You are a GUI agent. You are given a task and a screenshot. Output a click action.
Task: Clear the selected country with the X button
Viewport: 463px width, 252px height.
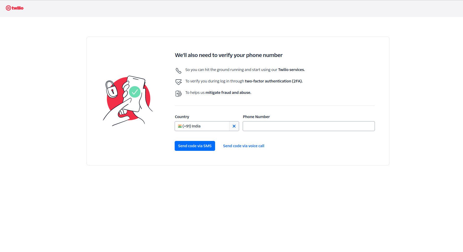click(x=234, y=126)
